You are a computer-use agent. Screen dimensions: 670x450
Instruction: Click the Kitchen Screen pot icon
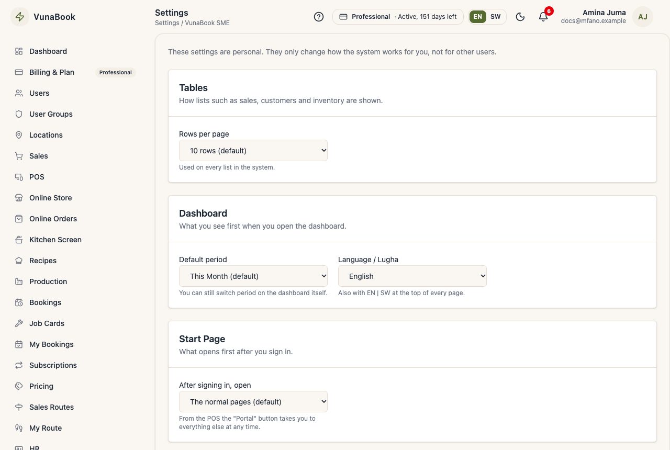19,240
